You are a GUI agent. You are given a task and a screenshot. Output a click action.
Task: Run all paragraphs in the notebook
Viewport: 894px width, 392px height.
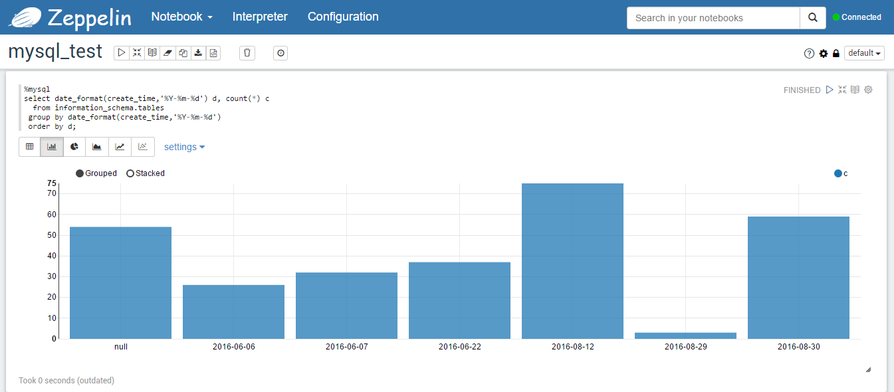click(122, 53)
